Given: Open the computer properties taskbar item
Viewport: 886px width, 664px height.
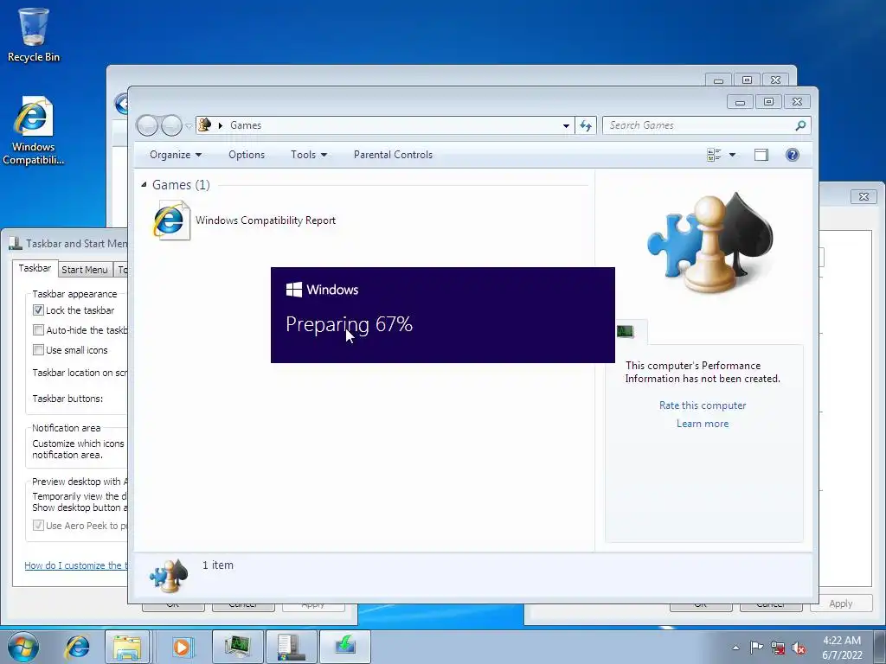Looking at the screenshot, I should [291, 647].
